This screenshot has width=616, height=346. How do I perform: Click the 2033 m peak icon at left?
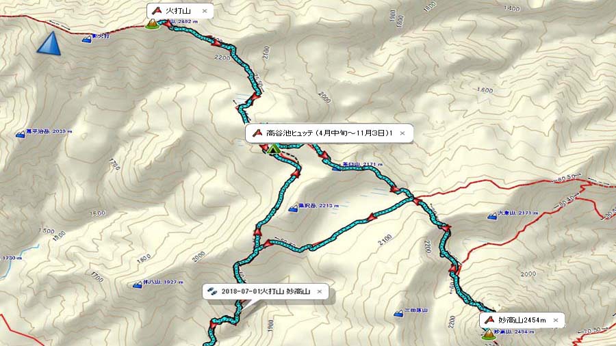click(20, 134)
